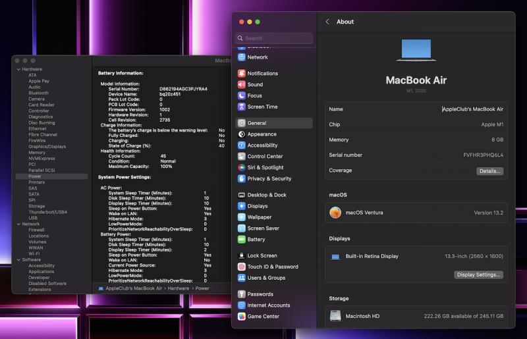This screenshot has width=527, height=339.
Task: Click the Wallpaper icon
Action: click(241, 217)
